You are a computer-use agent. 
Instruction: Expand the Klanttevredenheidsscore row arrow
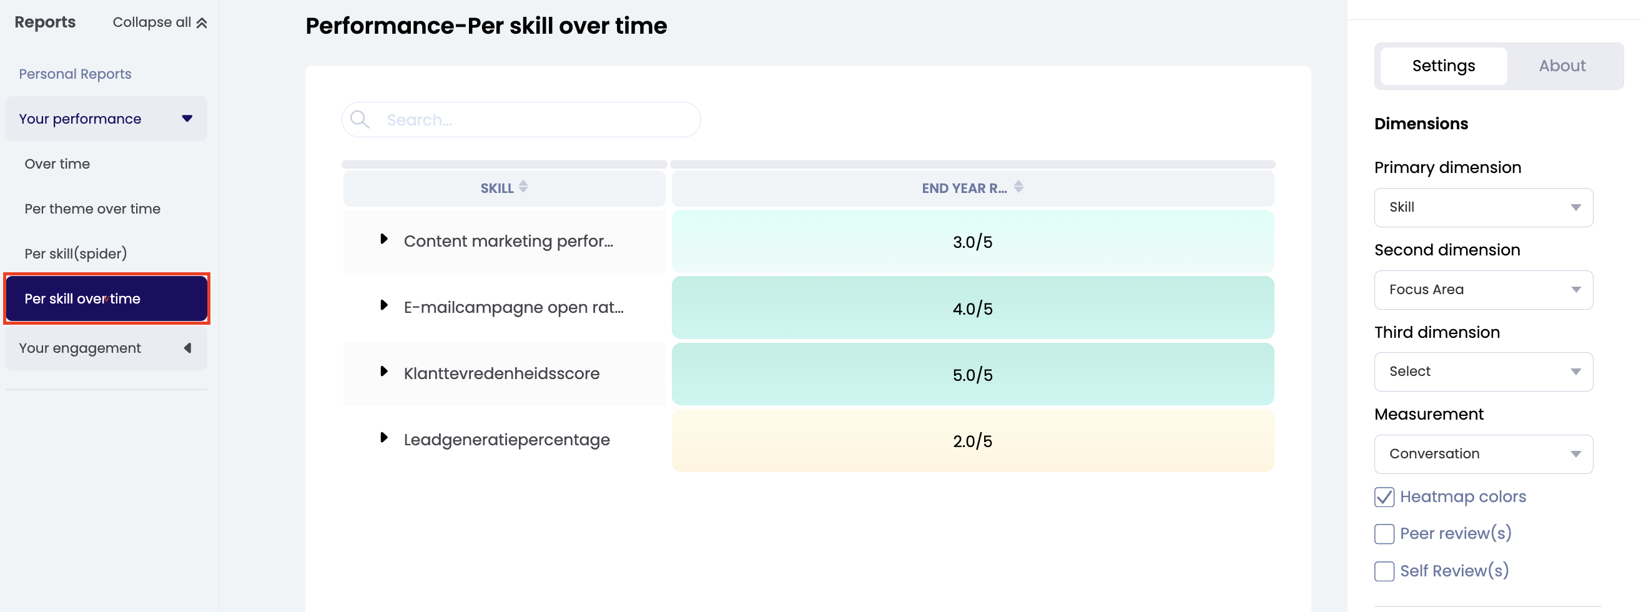pyautogui.click(x=383, y=372)
